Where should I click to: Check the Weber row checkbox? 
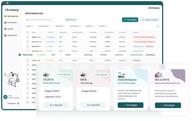coord(28,65)
